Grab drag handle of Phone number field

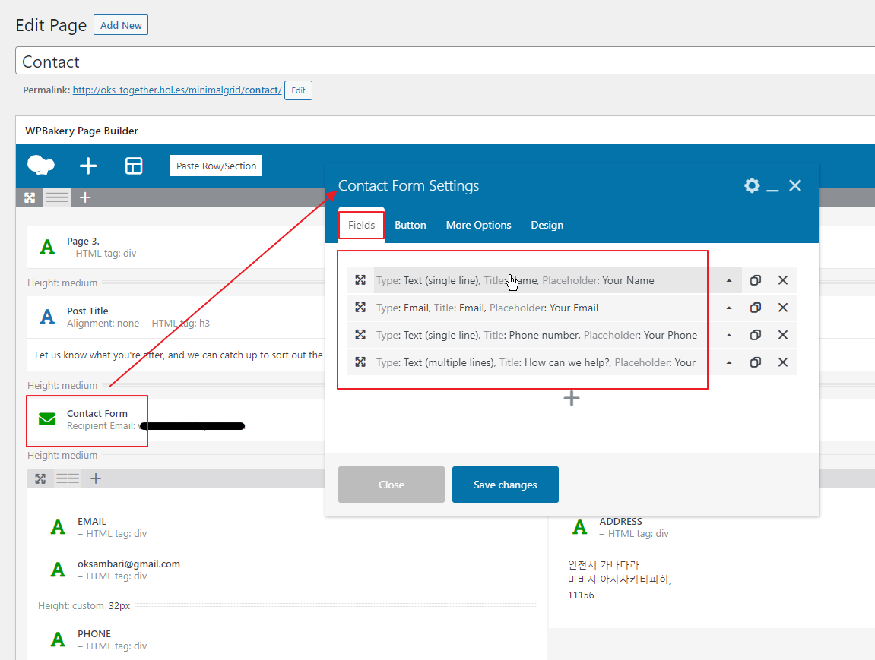tap(360, 334)
